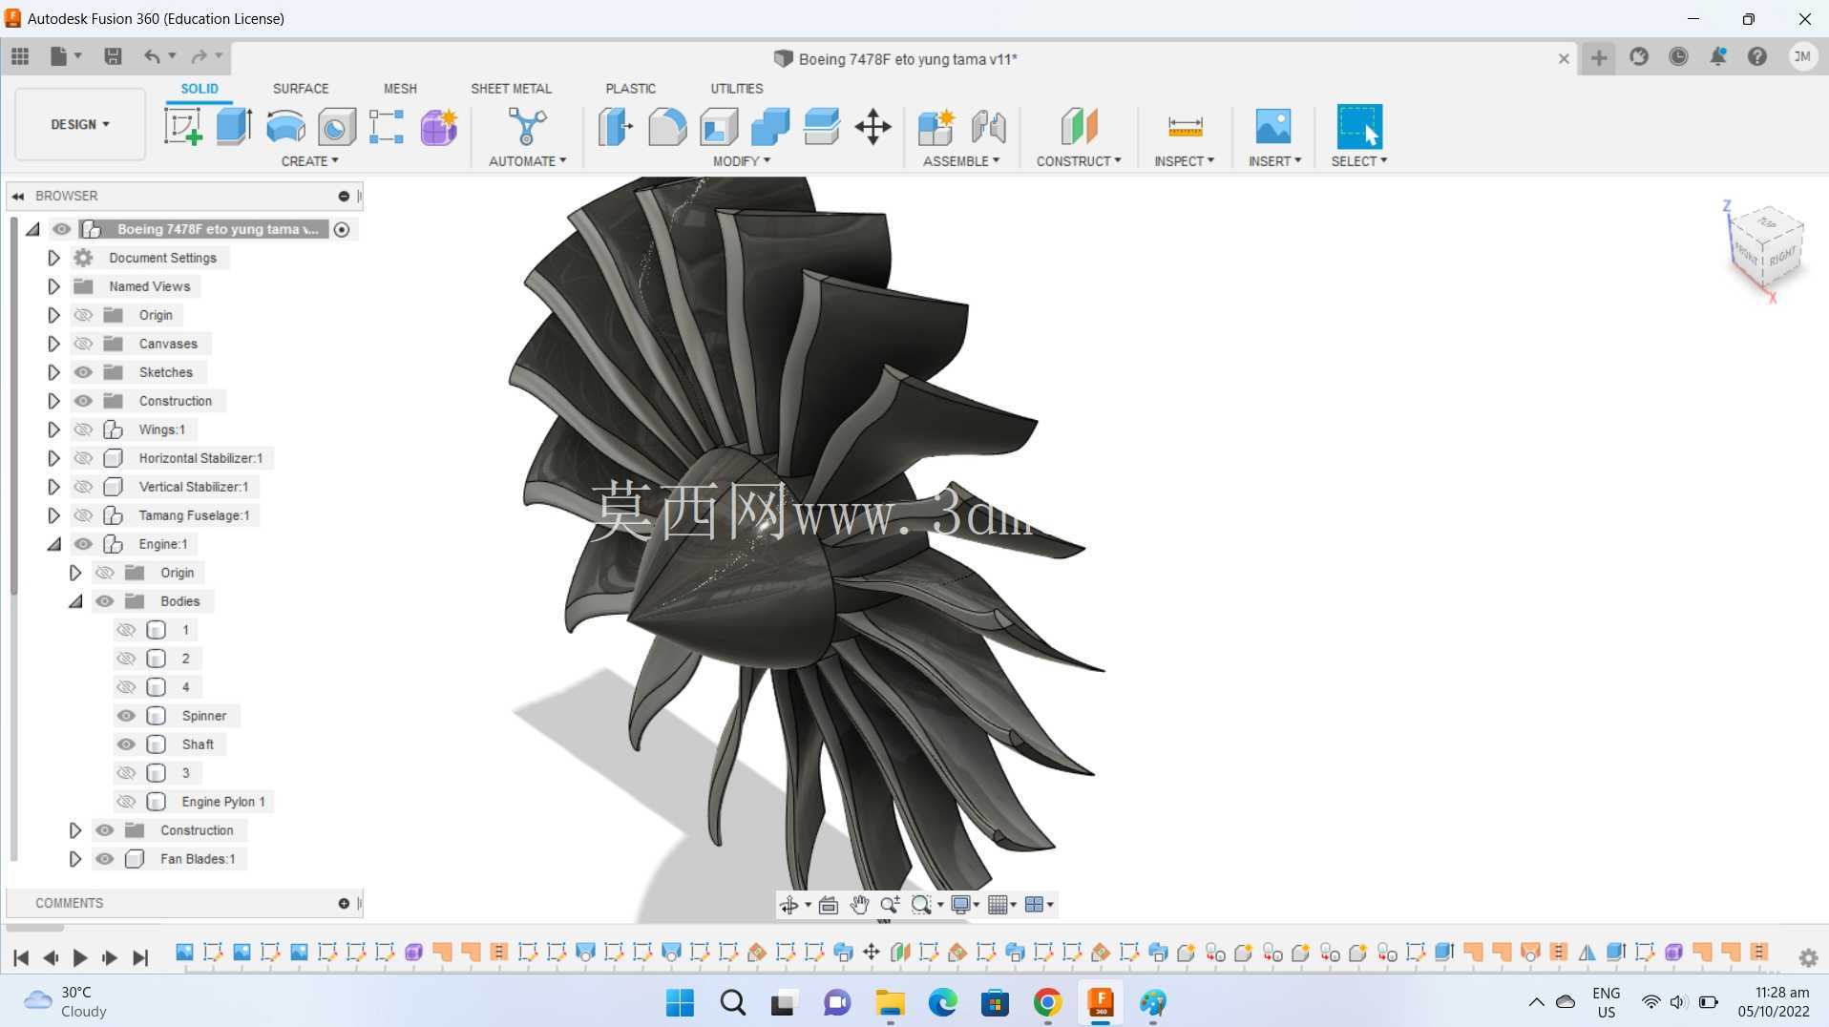Image resolution: width=1829 pixels, height=1027 pixels.
Task: Select the Press Pull tool
Action: (616, 126)
